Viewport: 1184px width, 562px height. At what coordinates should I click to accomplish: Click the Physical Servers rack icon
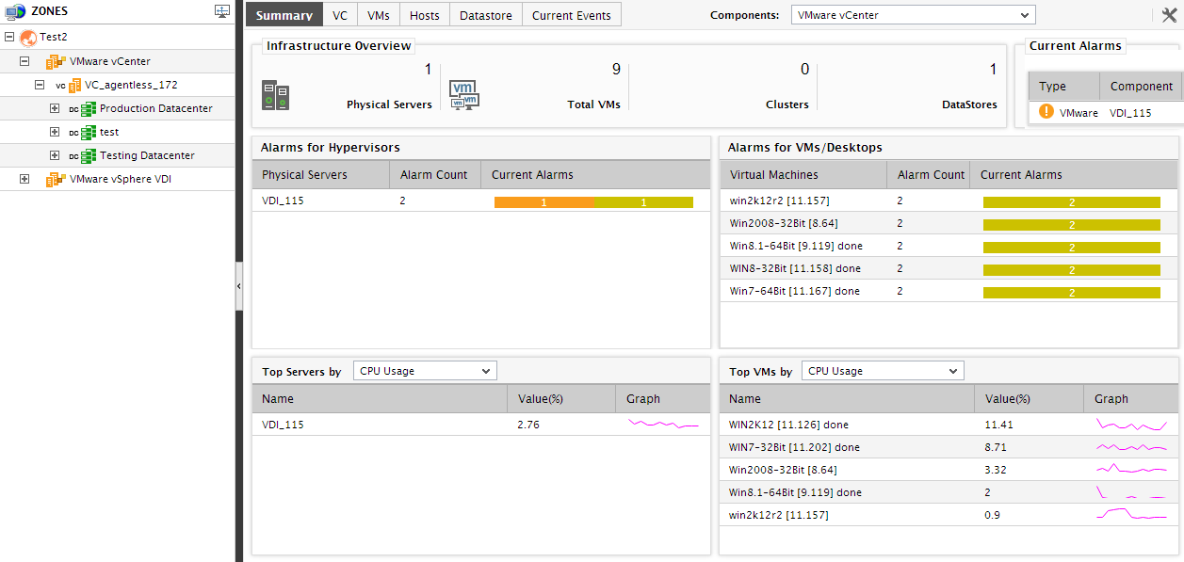coord(275,95)
